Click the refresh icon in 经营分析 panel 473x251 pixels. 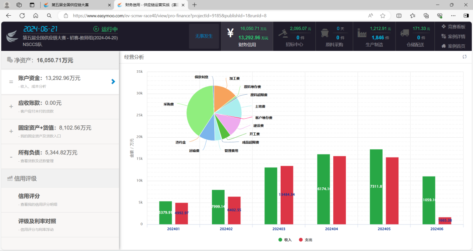[465, 57]
